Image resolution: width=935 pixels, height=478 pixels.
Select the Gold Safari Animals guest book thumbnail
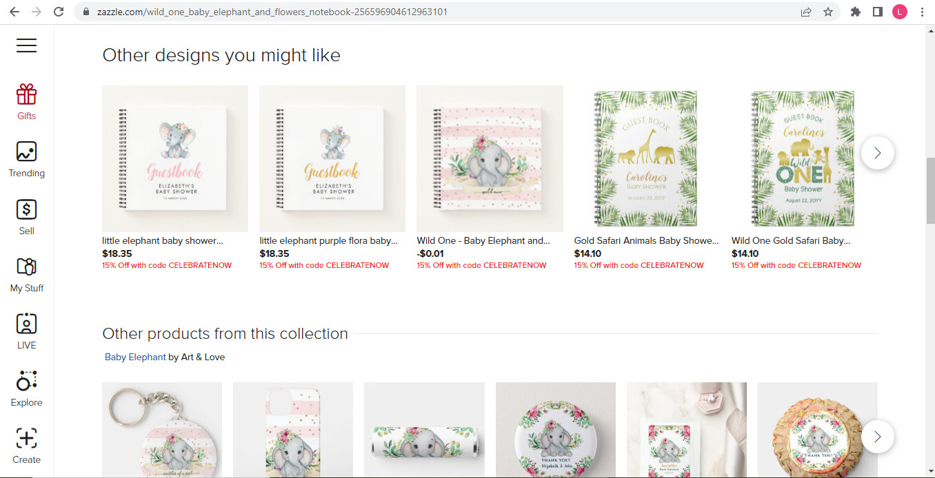[x=647, y=158]
